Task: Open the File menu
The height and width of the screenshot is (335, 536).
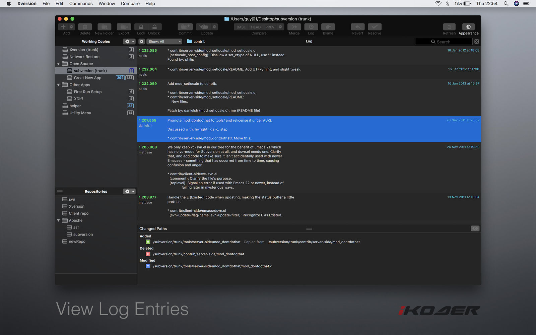Action: (x=46, y=3)
